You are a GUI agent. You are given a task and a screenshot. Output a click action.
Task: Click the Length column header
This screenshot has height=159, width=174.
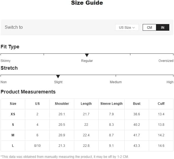[x=86, y=104]
